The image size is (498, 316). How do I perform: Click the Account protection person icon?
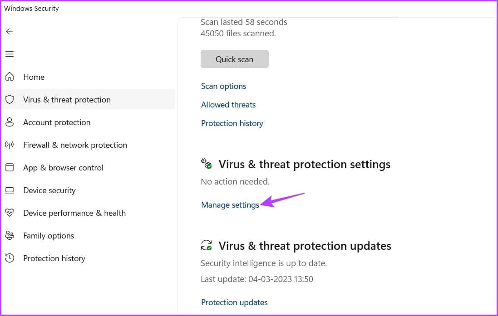coord(10,122)
